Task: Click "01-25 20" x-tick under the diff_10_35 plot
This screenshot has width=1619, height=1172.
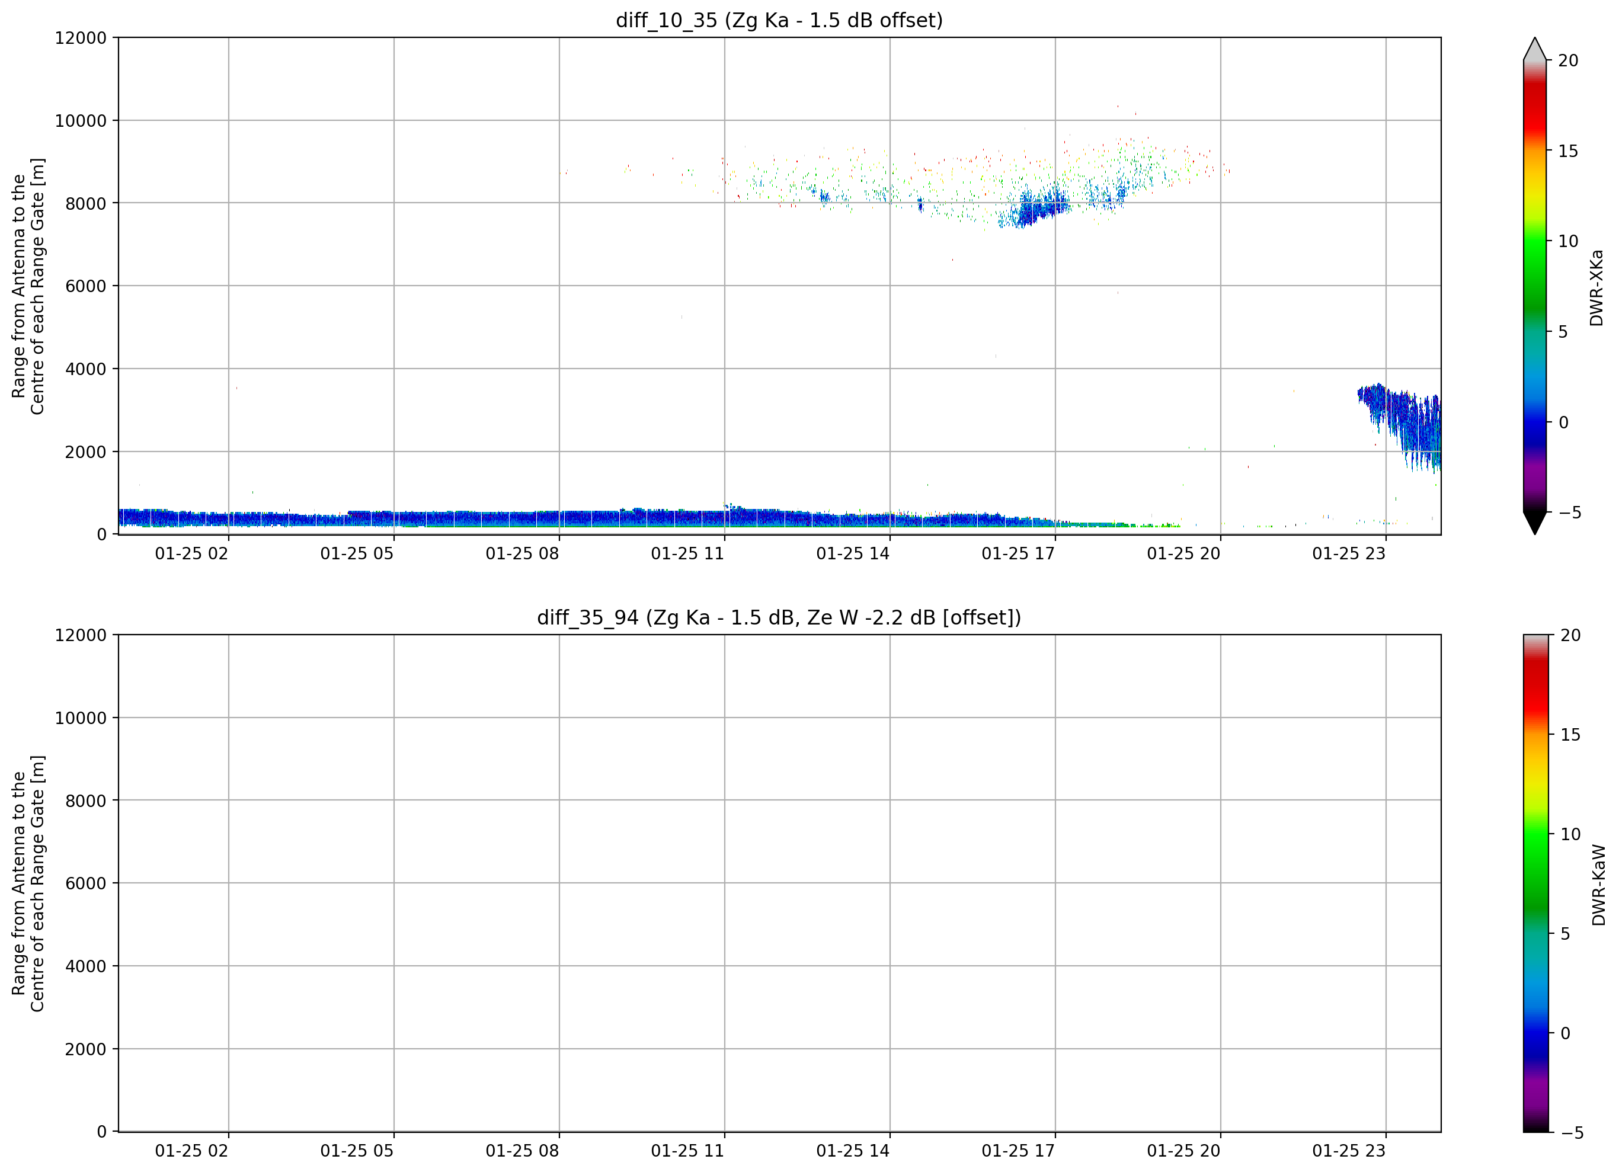Action: pyautogui.click(x=1183, y=554)
